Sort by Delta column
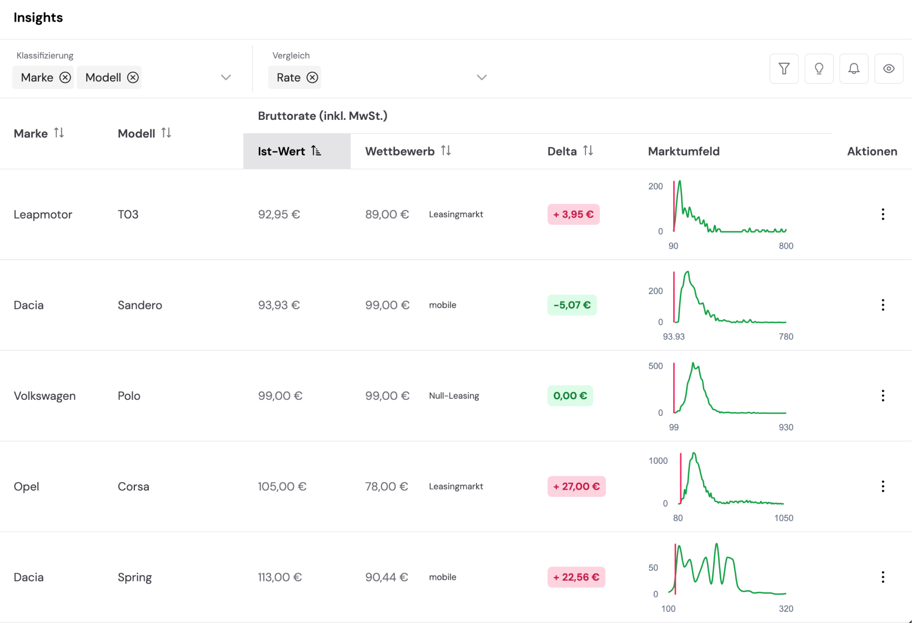Image resolution: width=913 pixels, height=623 pixels. coord(588,151)
